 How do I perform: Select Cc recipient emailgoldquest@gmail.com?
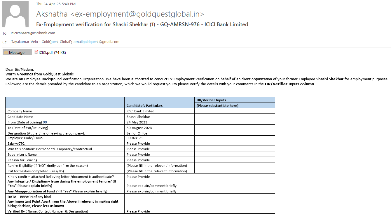[x=96, y=42]
